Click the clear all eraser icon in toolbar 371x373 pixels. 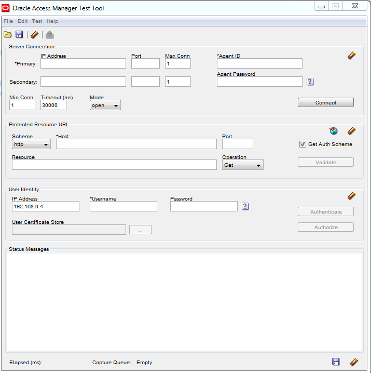click(x=34, y=35)
